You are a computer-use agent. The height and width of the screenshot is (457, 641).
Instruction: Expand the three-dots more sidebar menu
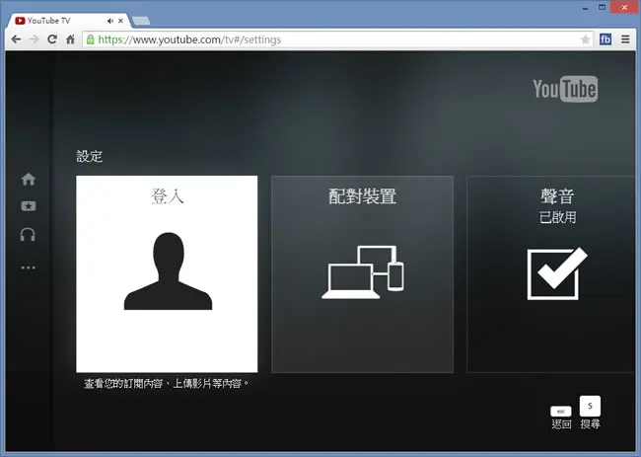[x=29, y=267]
